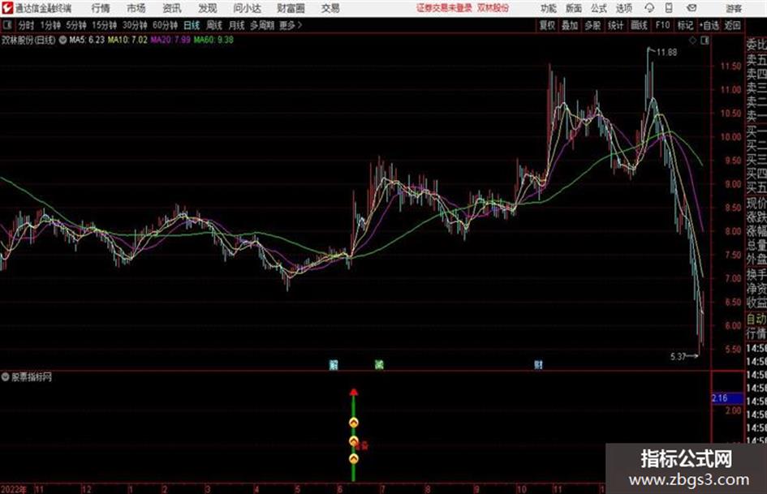Click the 财 finance marker below chart
Image resolution: width=767 pixels, height=494 pixels.
point(538,364)
